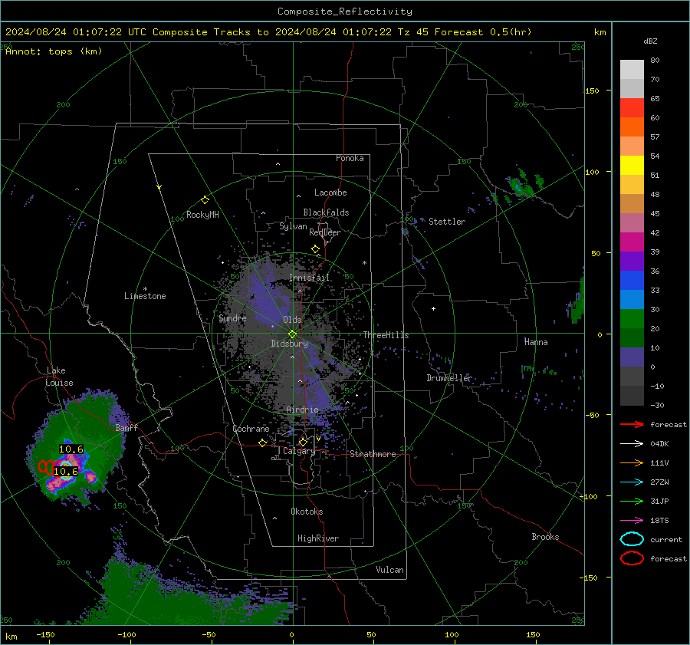Select the magenta 18TS track arrow
The height and width of the screenshot is (645, 690).
point(632,521)
